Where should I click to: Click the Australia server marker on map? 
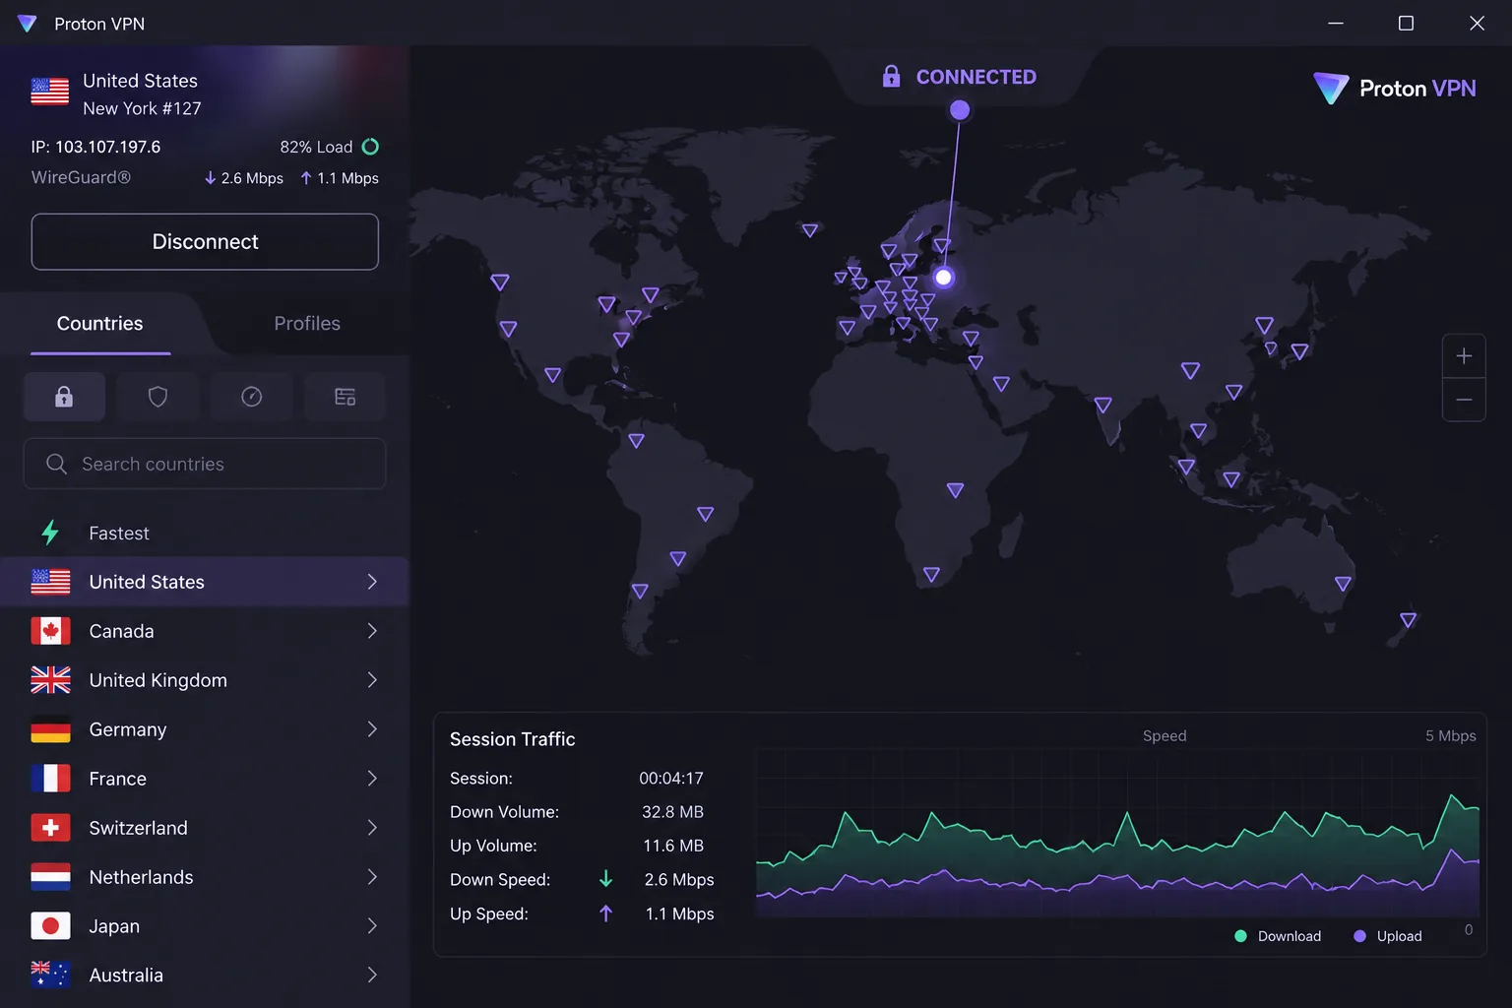[1343, 584]
